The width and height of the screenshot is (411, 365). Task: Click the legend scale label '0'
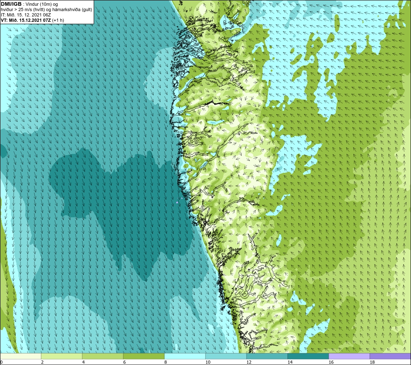[1, 363]
